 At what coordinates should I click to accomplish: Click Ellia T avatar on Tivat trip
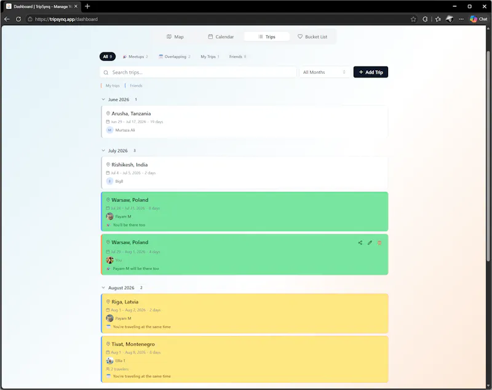click(109, 360)
